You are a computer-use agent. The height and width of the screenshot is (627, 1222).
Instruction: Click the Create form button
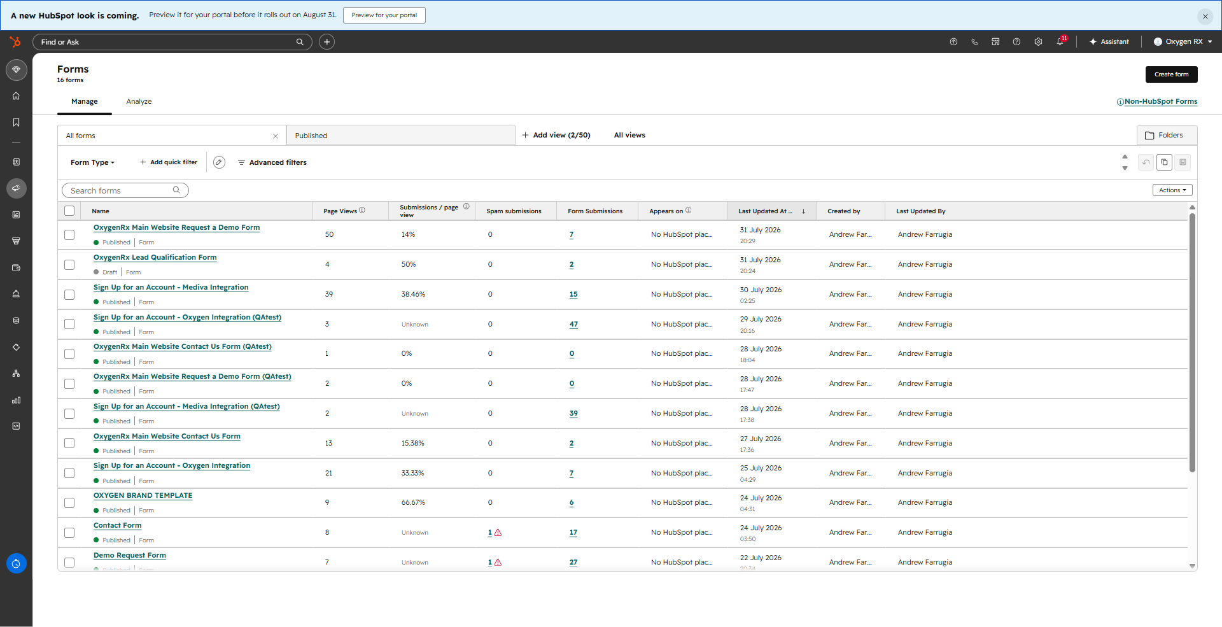point(1171,74)
